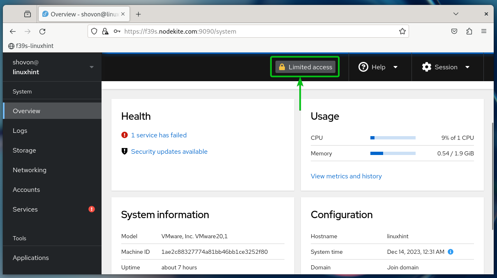Select Overview in the sidebar

52,111
